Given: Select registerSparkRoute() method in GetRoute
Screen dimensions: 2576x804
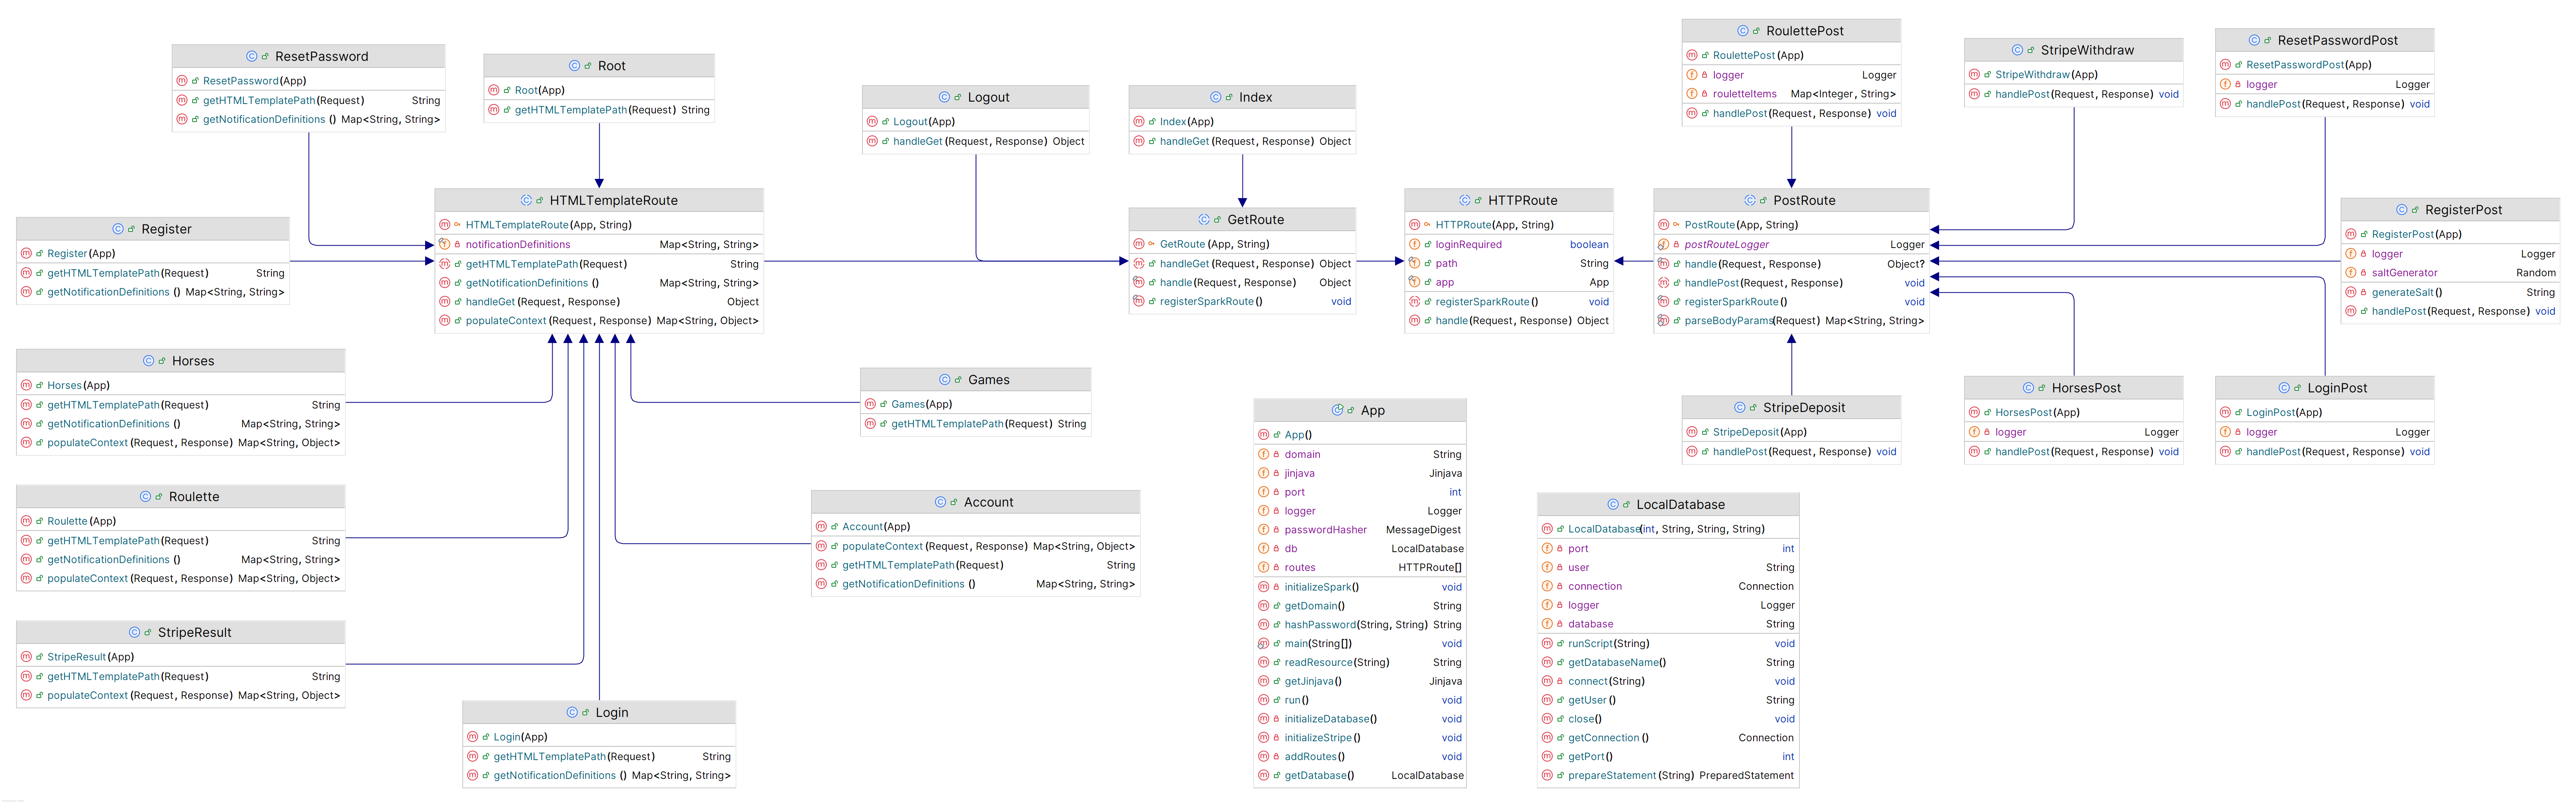Looking at the screenshot, I should pos(1242,302).
